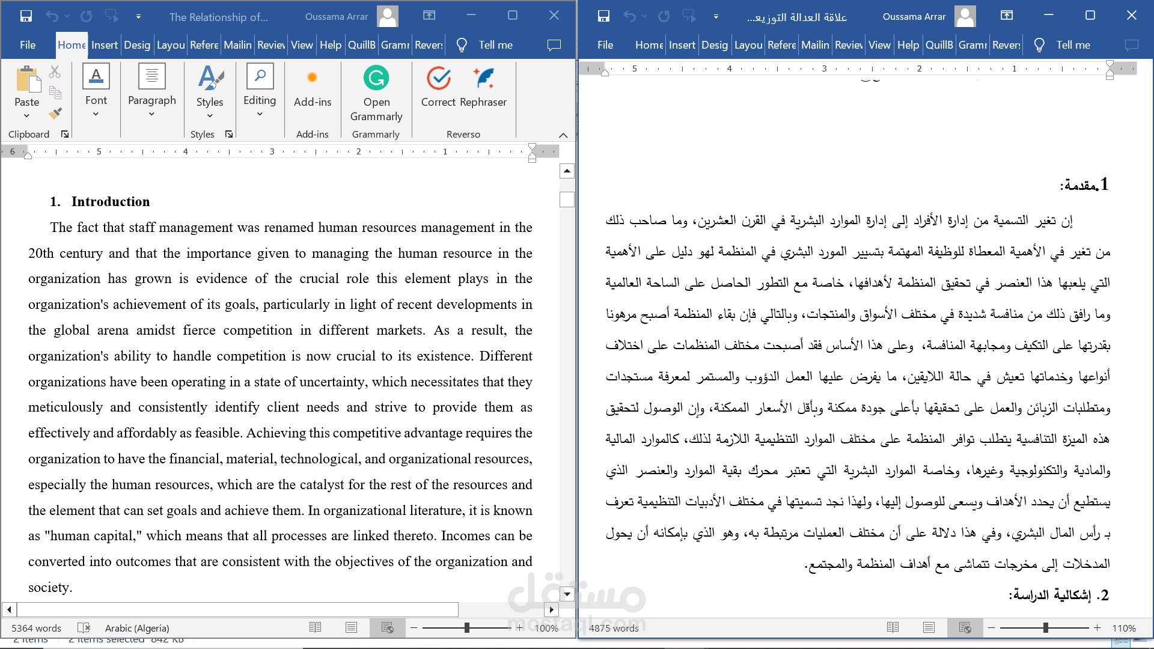Open QuillBot tab in left window
The height and width of the screenshot is (649, 1154).
(362, 45)
